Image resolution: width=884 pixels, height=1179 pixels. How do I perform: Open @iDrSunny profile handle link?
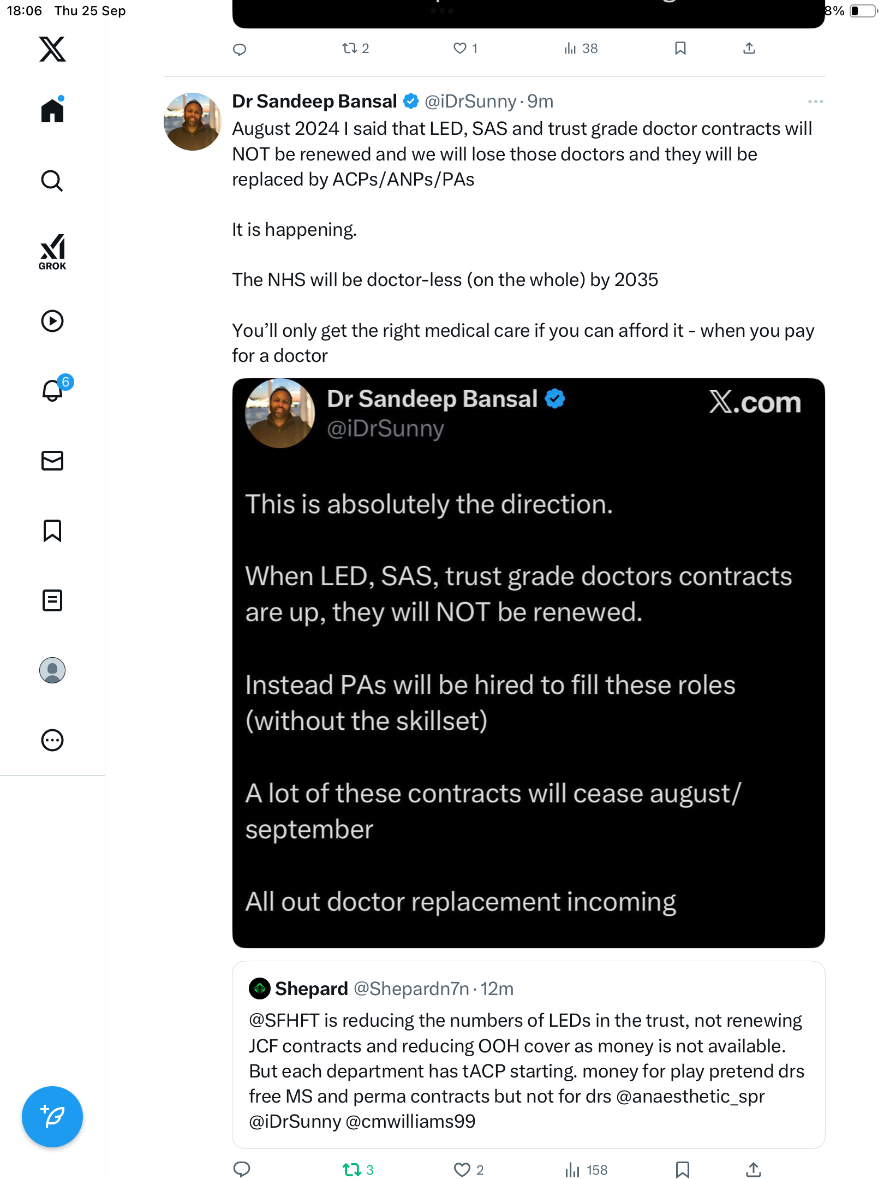click(470, 102)
